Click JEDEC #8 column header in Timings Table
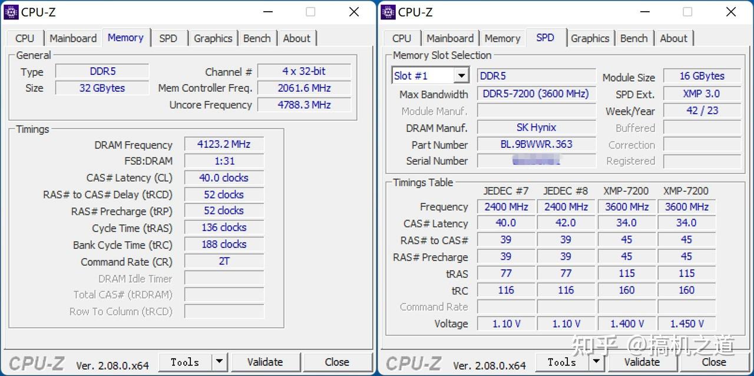Screen dimensions: 754x376 pyautogui.click(x=565, y=191)
